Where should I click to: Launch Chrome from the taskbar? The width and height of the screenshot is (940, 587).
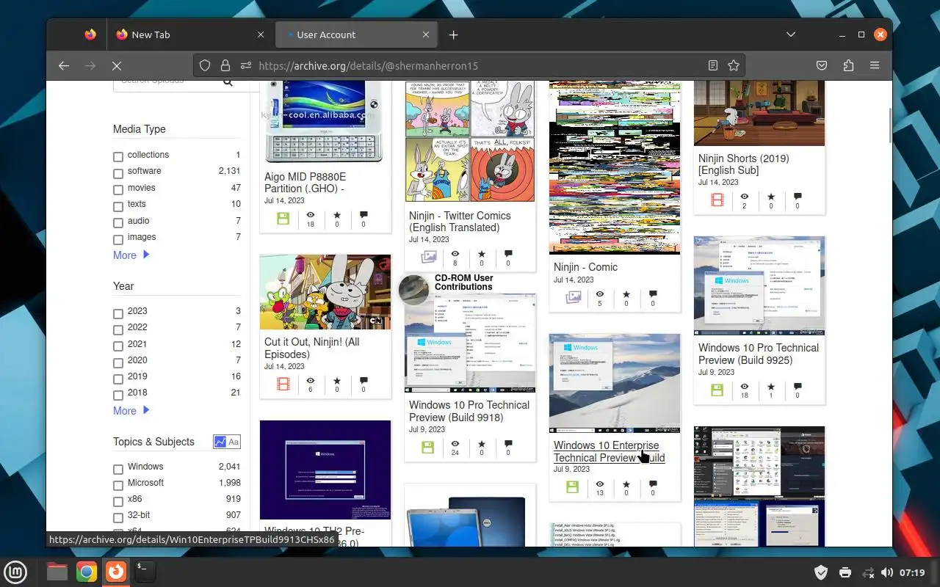click(87, 572)
